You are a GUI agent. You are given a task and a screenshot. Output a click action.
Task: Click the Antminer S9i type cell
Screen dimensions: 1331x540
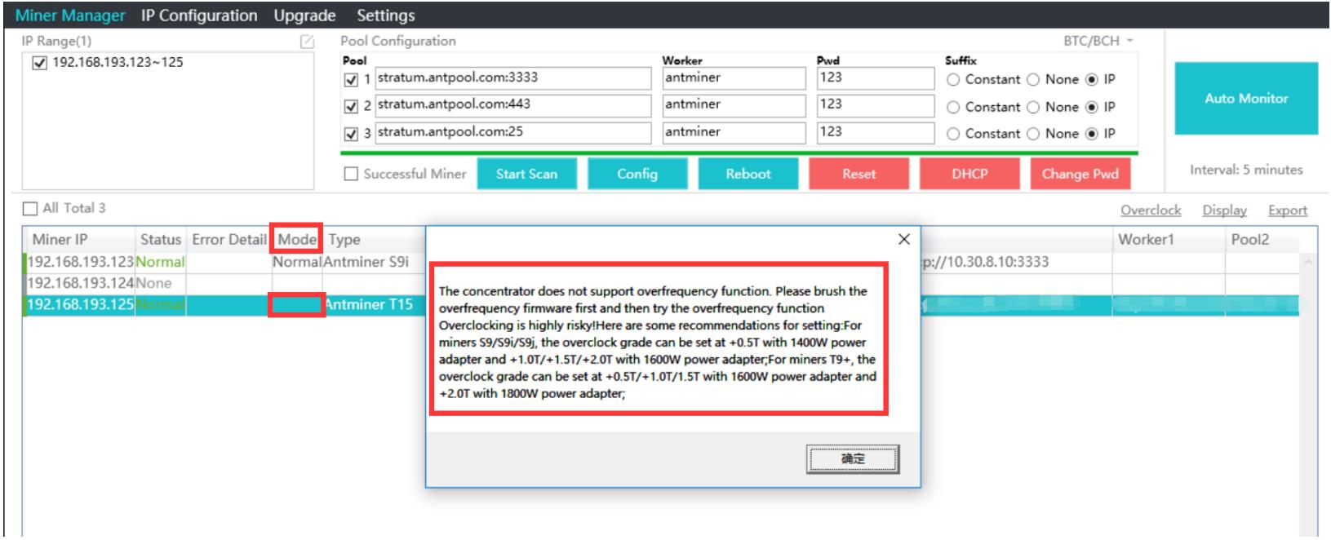(366, 262)
